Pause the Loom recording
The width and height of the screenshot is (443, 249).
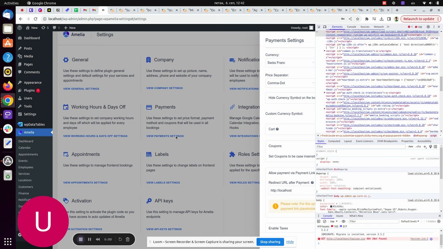coord(89,239)
